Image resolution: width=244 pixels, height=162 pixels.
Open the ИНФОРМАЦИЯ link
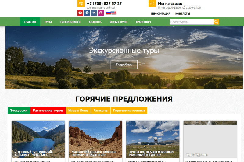coord(161,14)
